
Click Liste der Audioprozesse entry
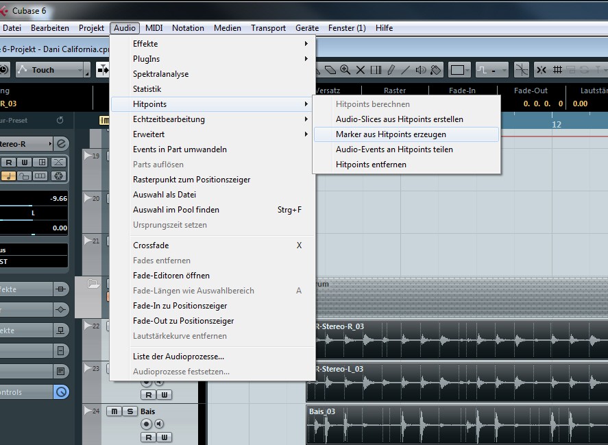coord(212,357)
